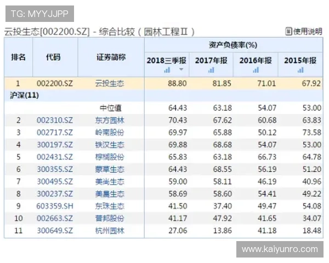The width and height of the screenshot is (329, 263).
Task: Click the 中位值 median row label
Action: click(x=111, y=108)
